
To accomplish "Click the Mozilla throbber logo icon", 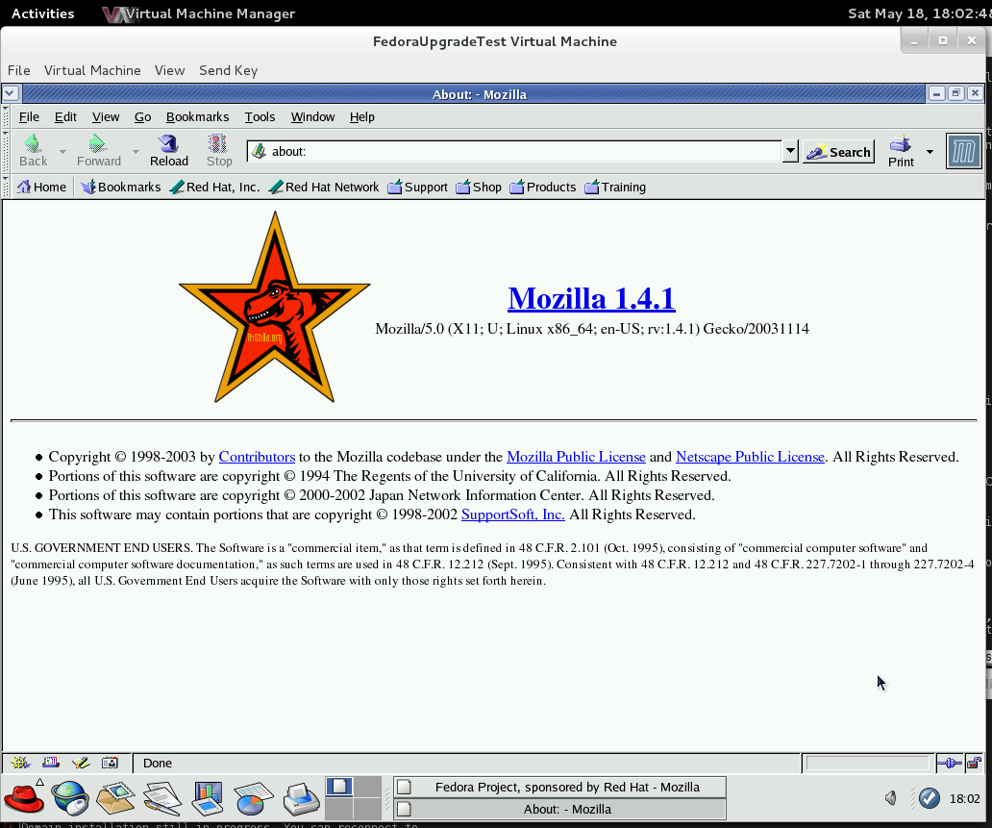I will [x=963, y=151].
